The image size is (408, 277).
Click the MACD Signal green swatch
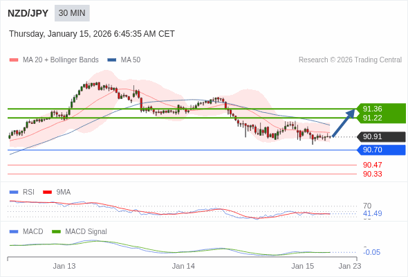coord(56,232)
